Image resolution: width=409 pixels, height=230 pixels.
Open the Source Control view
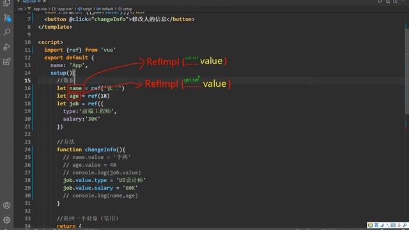(x=7, y=18)
